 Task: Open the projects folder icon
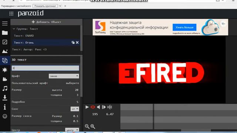pos(5,33)
